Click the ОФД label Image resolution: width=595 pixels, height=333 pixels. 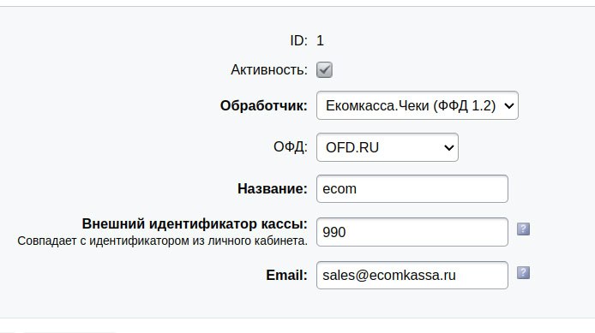tap(291, 146)
